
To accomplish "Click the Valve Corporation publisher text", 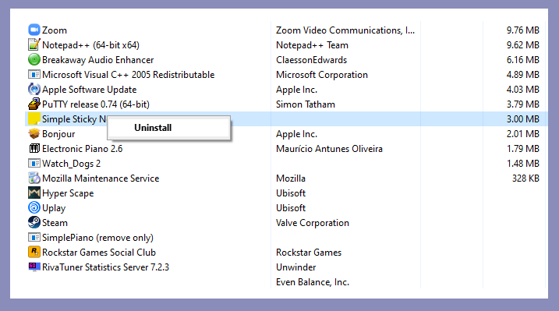I will tap(313, 223).
